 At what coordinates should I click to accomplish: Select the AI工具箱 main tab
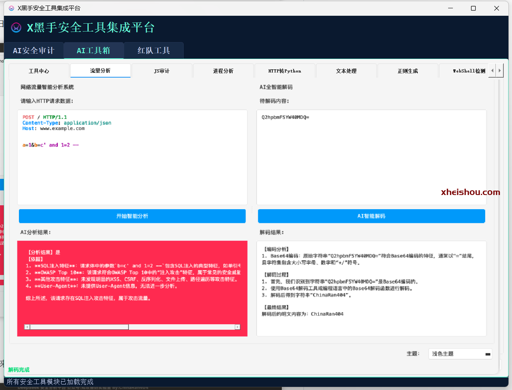(x=94, y=50)
